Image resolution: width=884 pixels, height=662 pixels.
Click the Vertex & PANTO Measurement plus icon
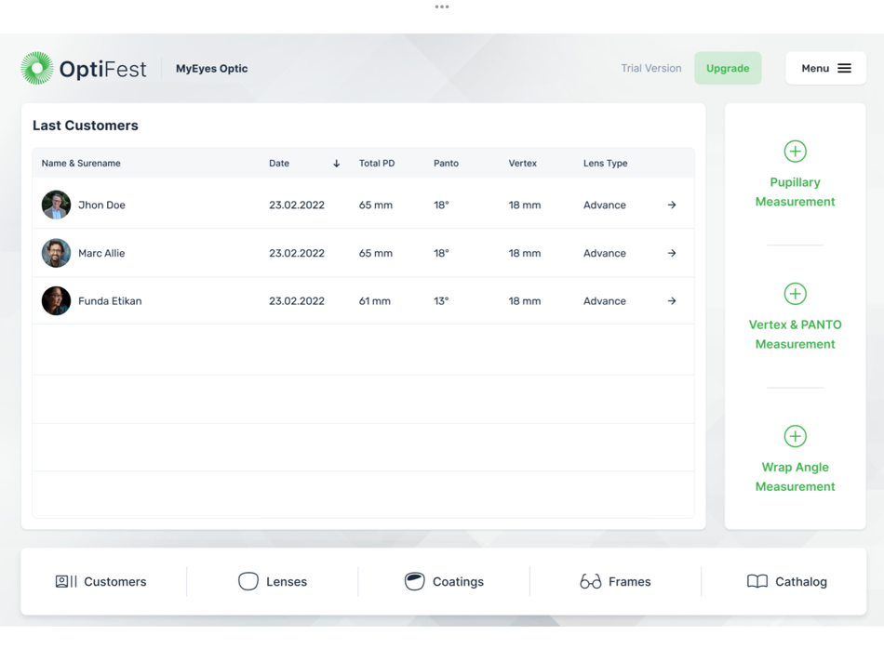[x=795, y=294]
